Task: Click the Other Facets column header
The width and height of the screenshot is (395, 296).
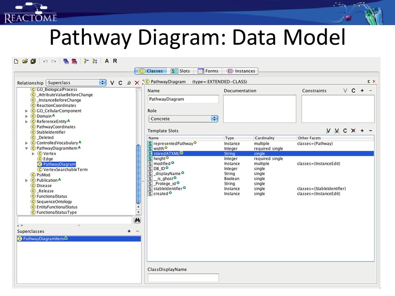Action: [336, 138]
